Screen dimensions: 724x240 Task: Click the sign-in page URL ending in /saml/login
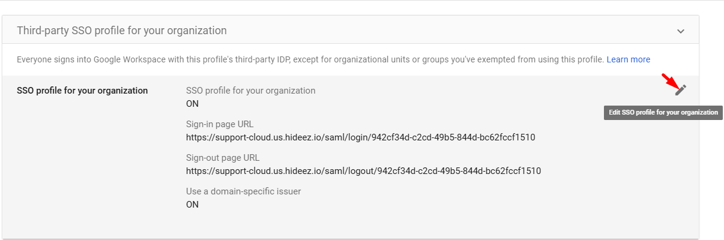[360, 137]
